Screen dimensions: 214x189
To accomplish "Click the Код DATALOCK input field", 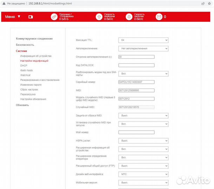I will coord(136,65).
